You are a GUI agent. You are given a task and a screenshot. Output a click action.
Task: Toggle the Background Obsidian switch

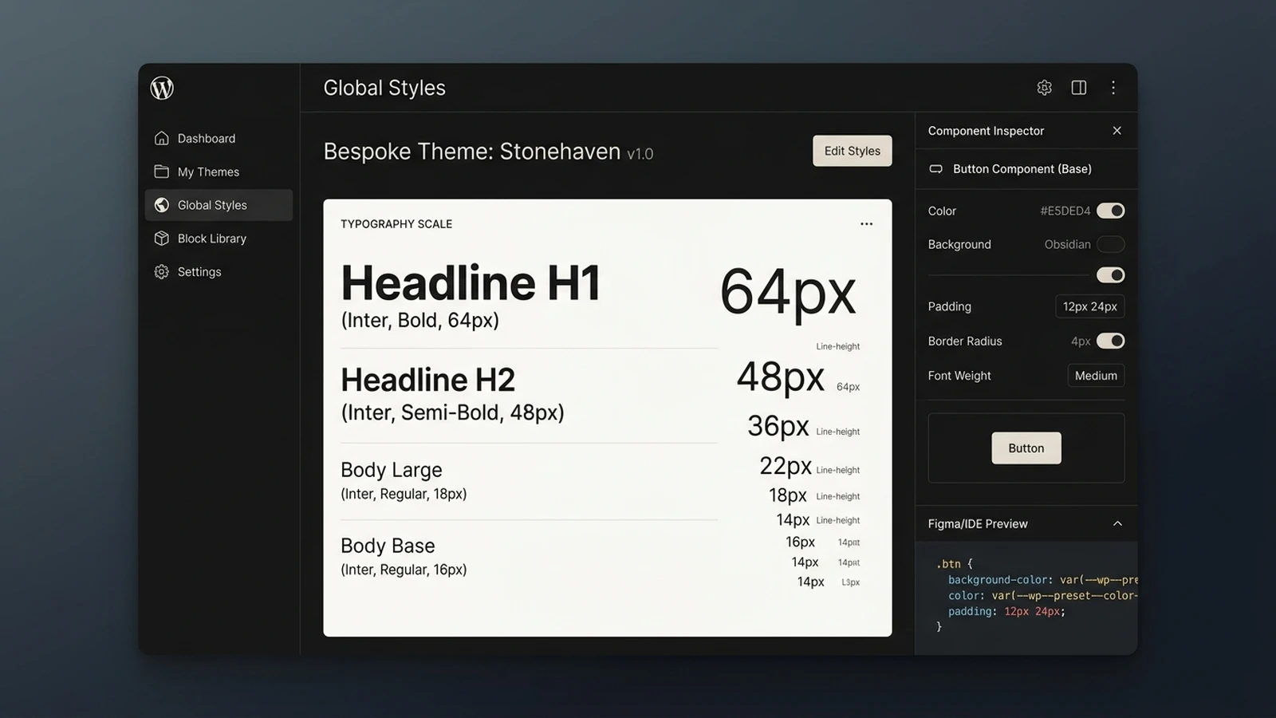(x=1110, y=244)
